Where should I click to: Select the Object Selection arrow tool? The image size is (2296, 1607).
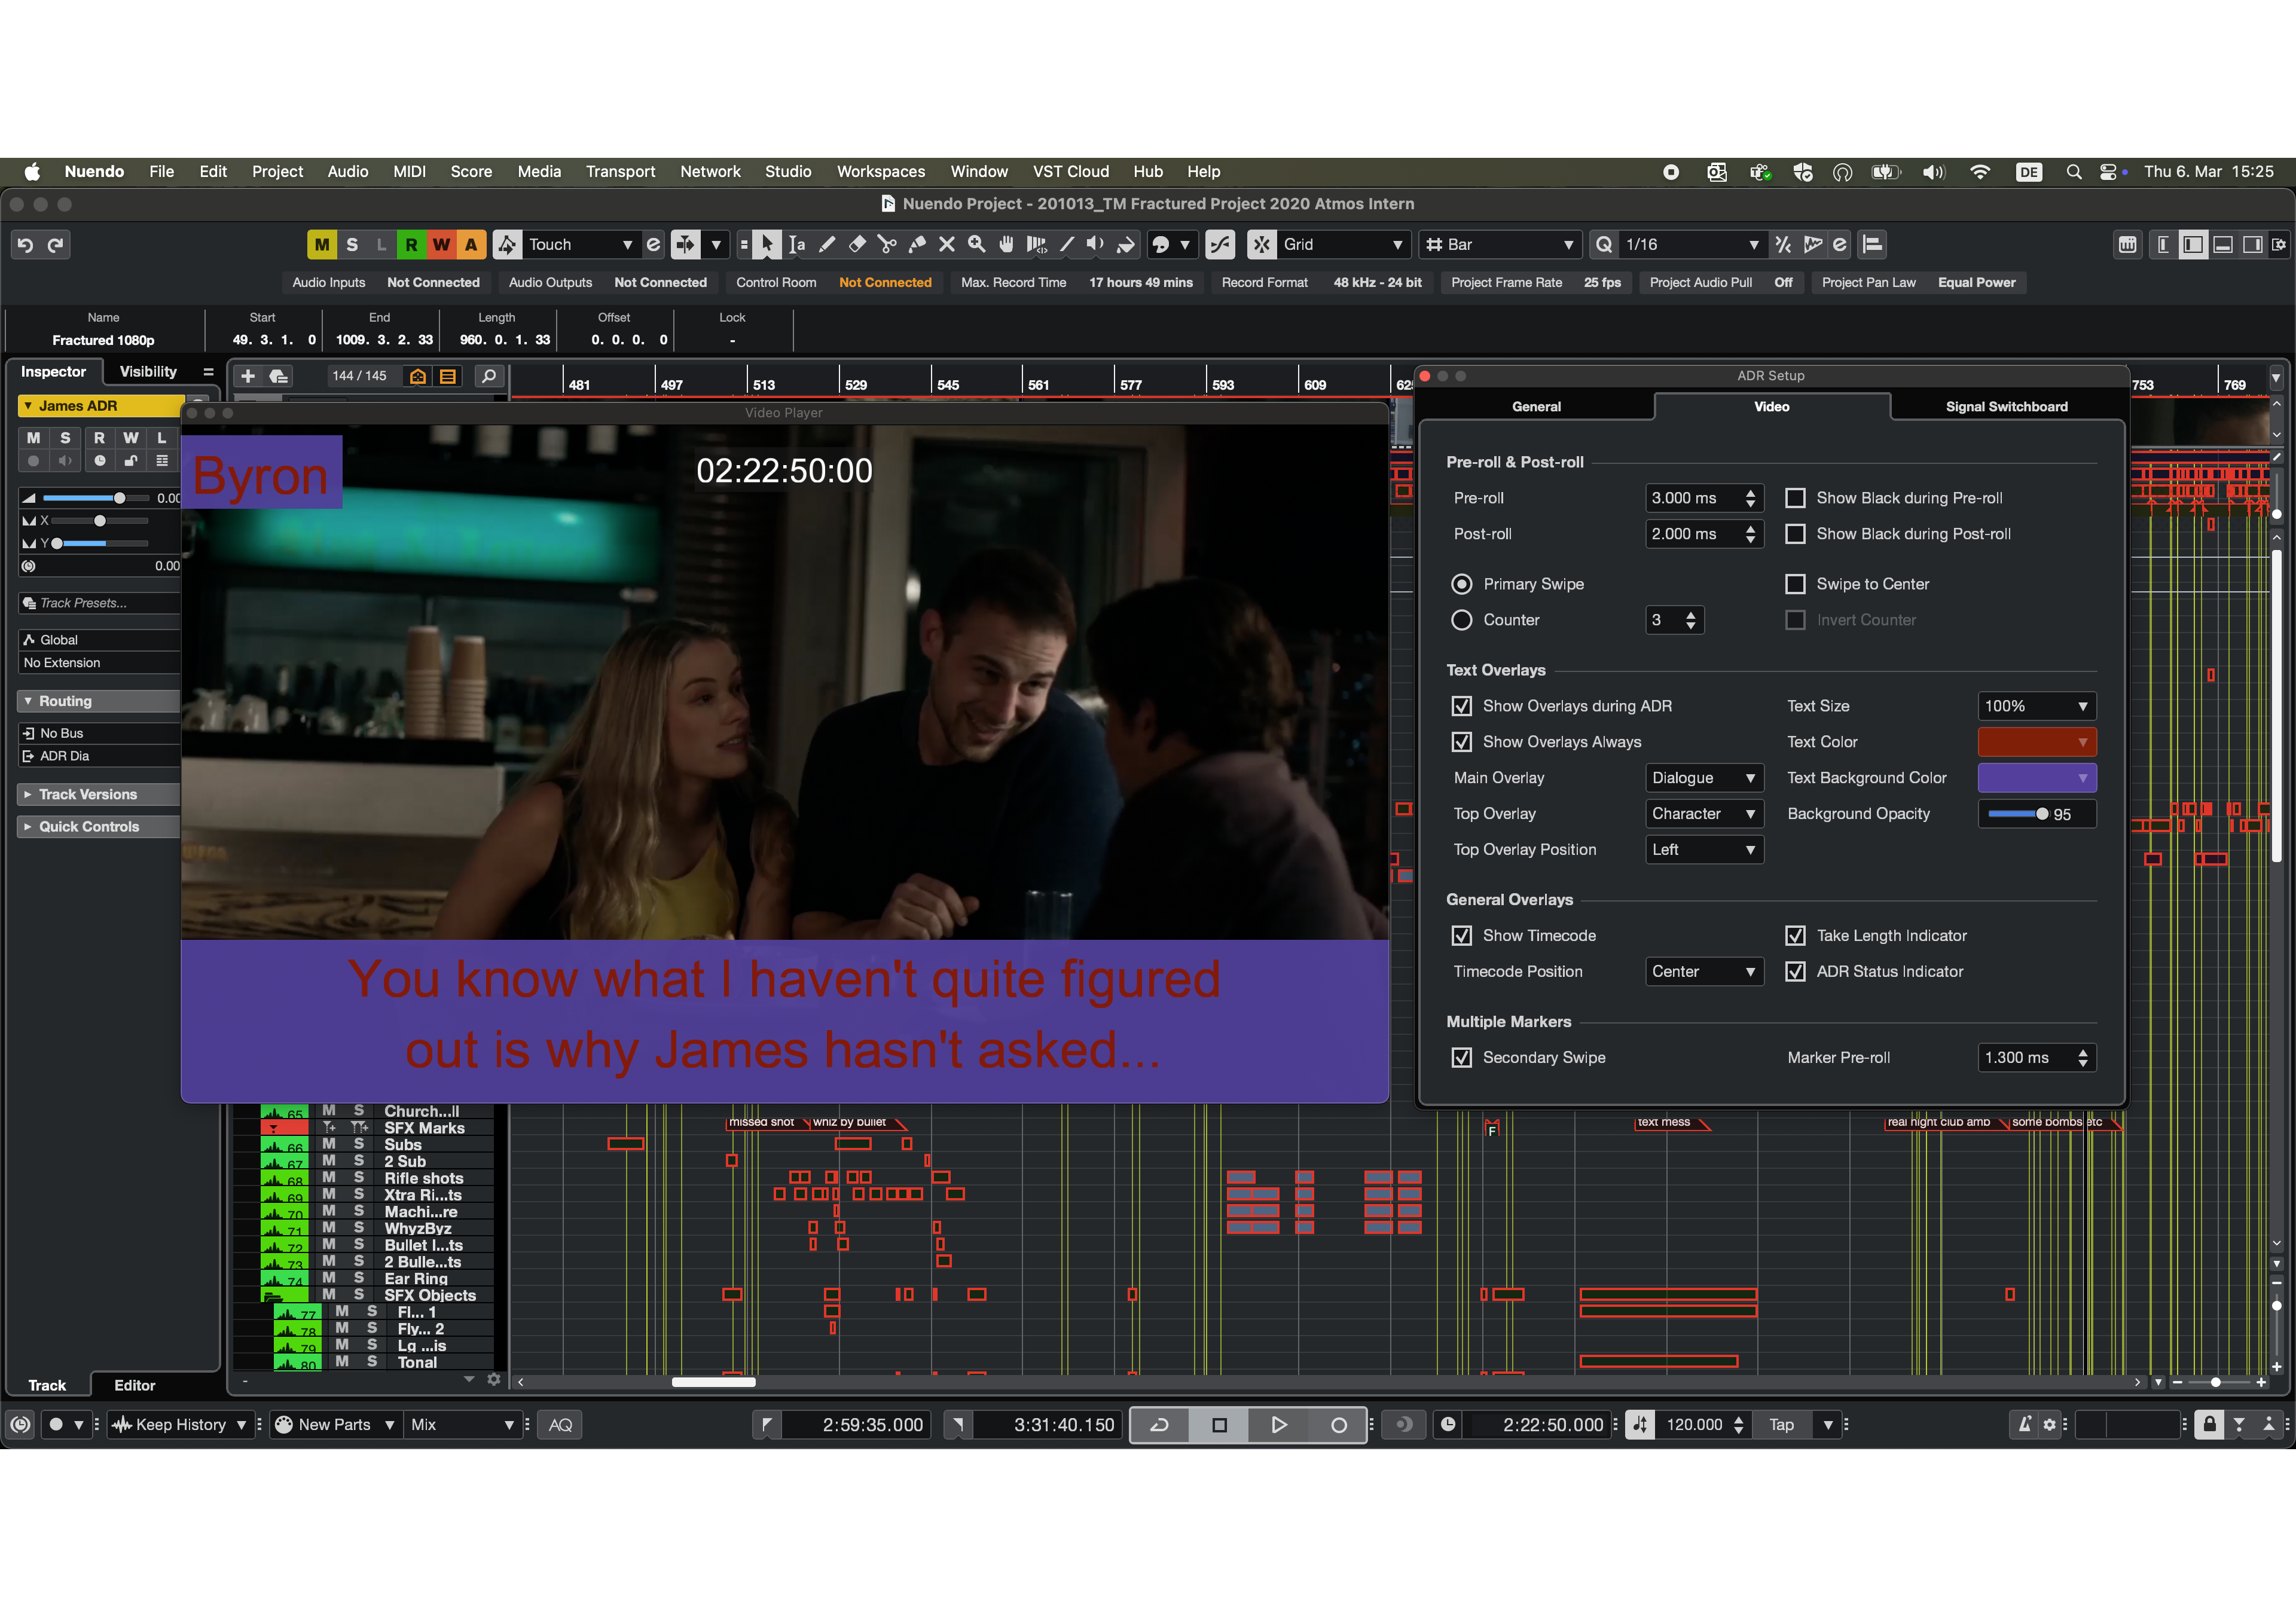767,244
